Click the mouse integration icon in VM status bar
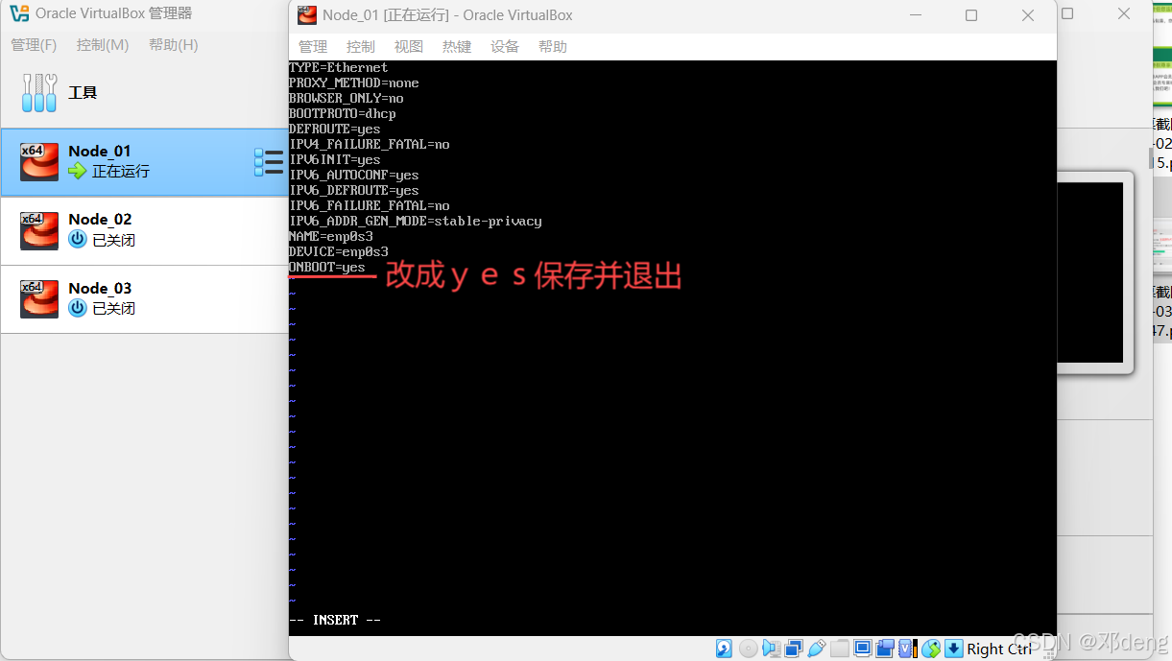 pyautogui.click(x=931, y=649)
